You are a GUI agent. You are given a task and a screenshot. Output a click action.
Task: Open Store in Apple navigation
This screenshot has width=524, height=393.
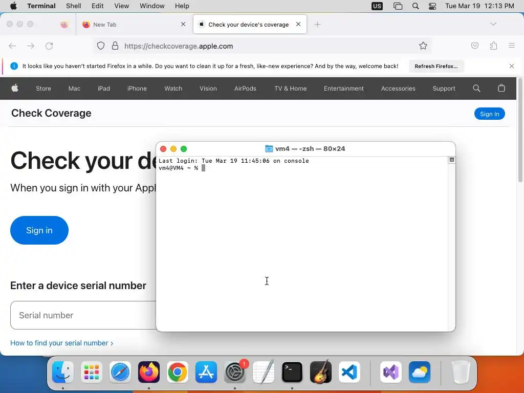(43, 89)
